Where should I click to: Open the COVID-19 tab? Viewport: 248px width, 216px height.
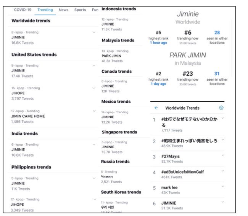[x=23, y=10]
